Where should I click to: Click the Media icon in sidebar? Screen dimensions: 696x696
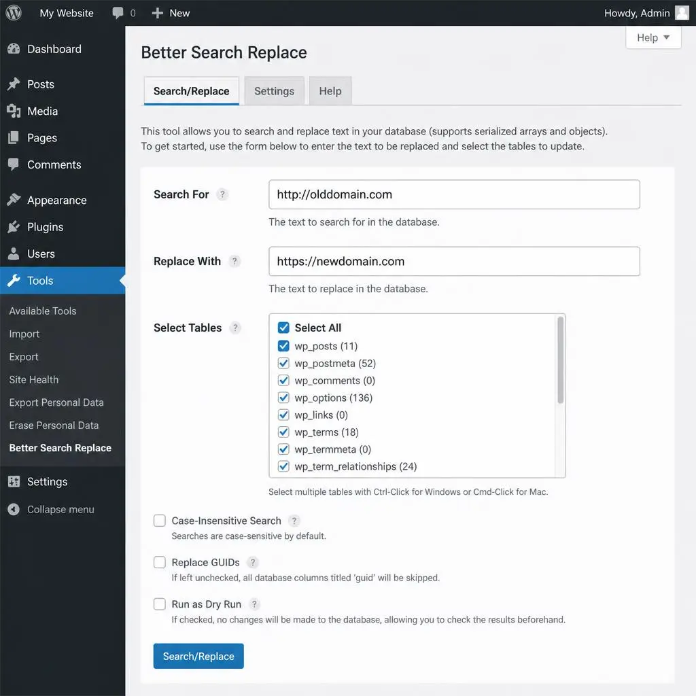click(x=14, y=111)
